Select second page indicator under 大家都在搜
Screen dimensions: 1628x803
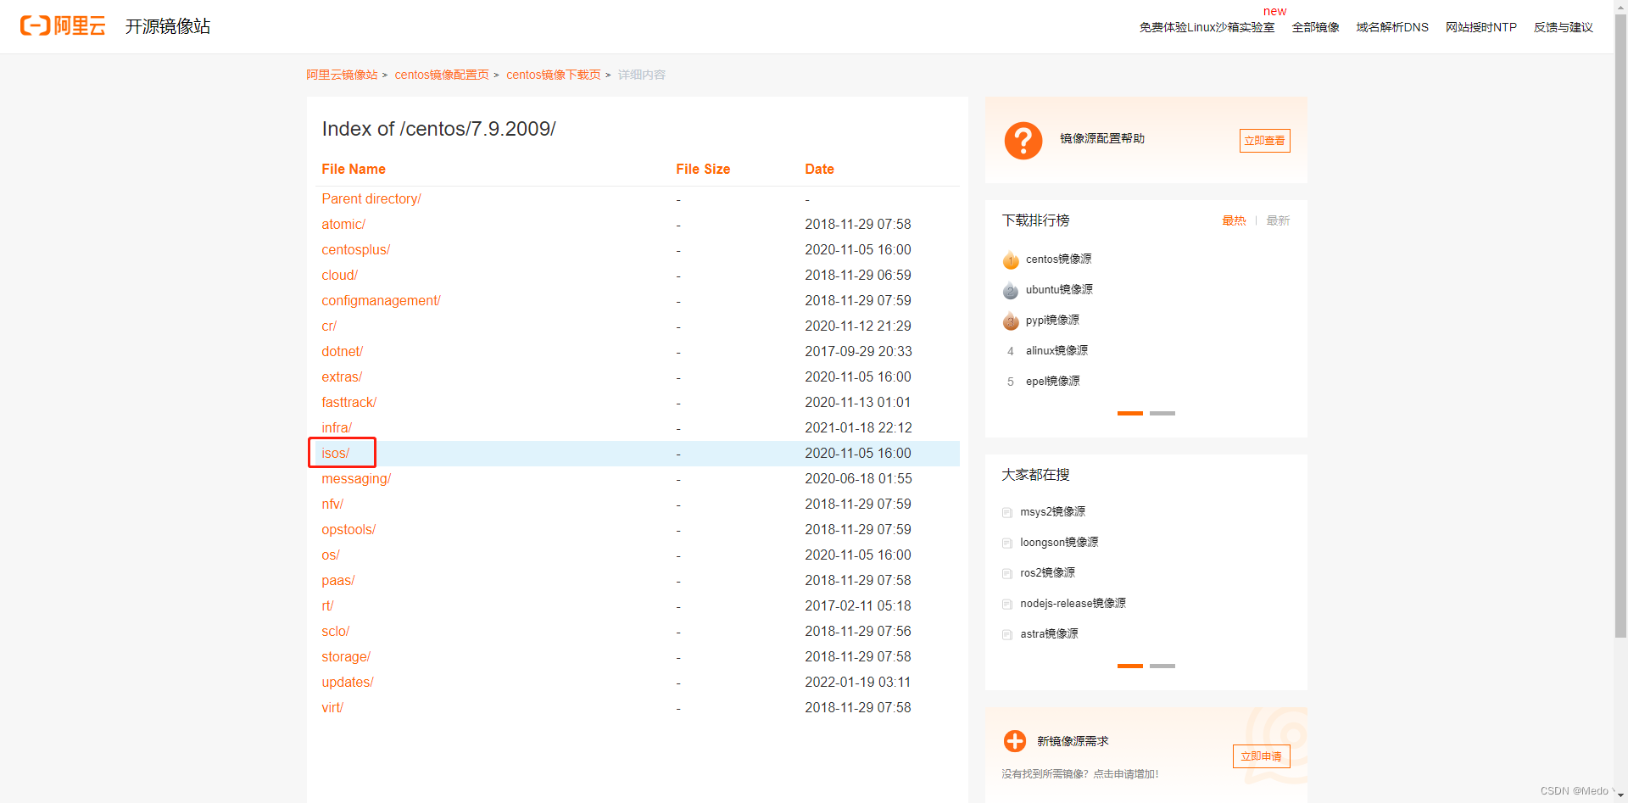click(1162, 666)
